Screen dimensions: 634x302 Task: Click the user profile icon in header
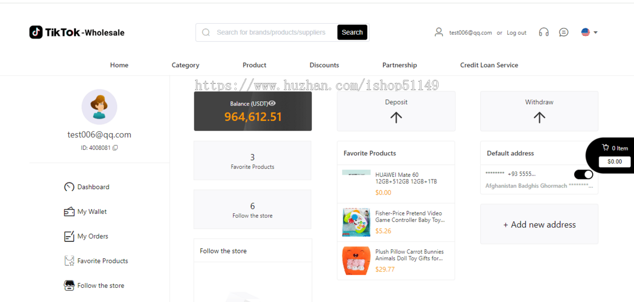coord(439,32)
